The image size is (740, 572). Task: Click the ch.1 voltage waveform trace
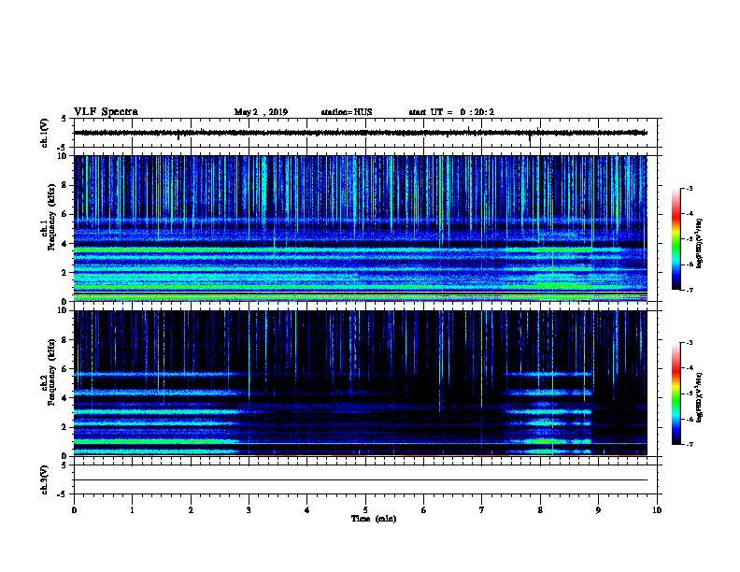360,133
